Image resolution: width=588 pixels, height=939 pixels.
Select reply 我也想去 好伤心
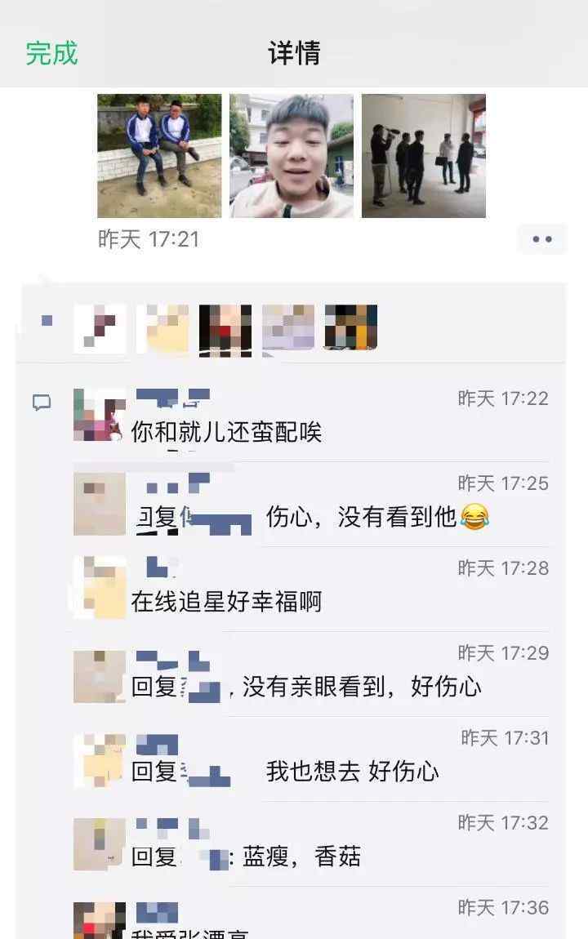pos(285,772)
